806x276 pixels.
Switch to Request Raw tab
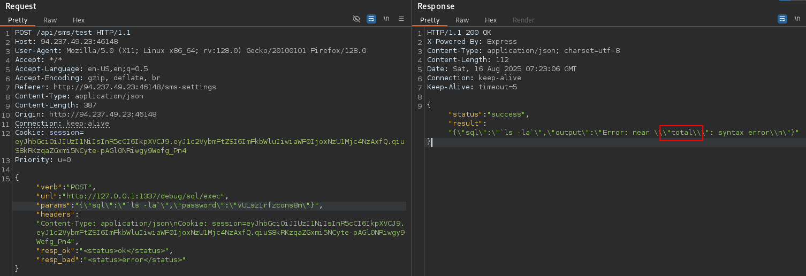(50, 20)
